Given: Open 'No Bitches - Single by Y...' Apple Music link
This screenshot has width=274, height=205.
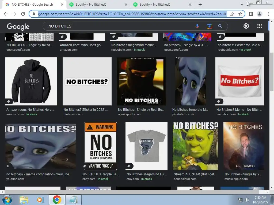Looking at the screenshot, I should coord(243,174).
